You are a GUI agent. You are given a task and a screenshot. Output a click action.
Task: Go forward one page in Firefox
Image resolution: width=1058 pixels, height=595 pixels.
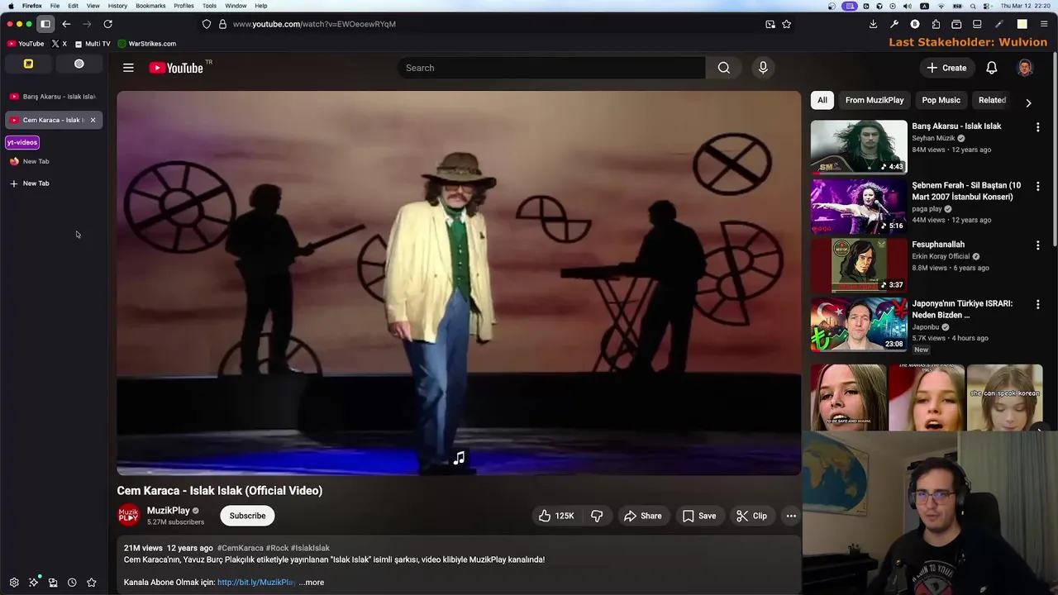coord(87,24)
